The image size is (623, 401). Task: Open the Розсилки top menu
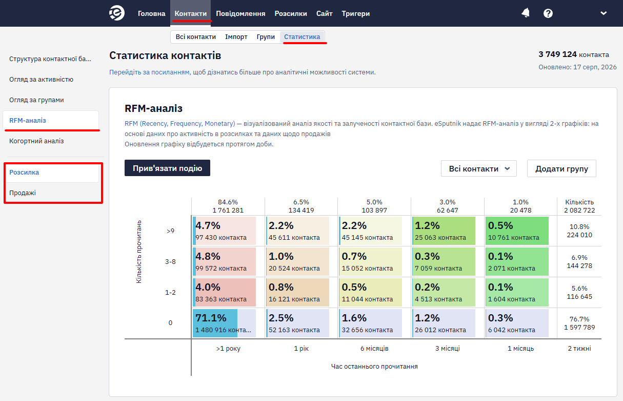[x=291, y=13]
